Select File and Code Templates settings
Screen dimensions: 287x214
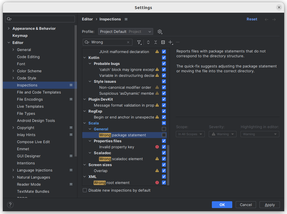39,92
